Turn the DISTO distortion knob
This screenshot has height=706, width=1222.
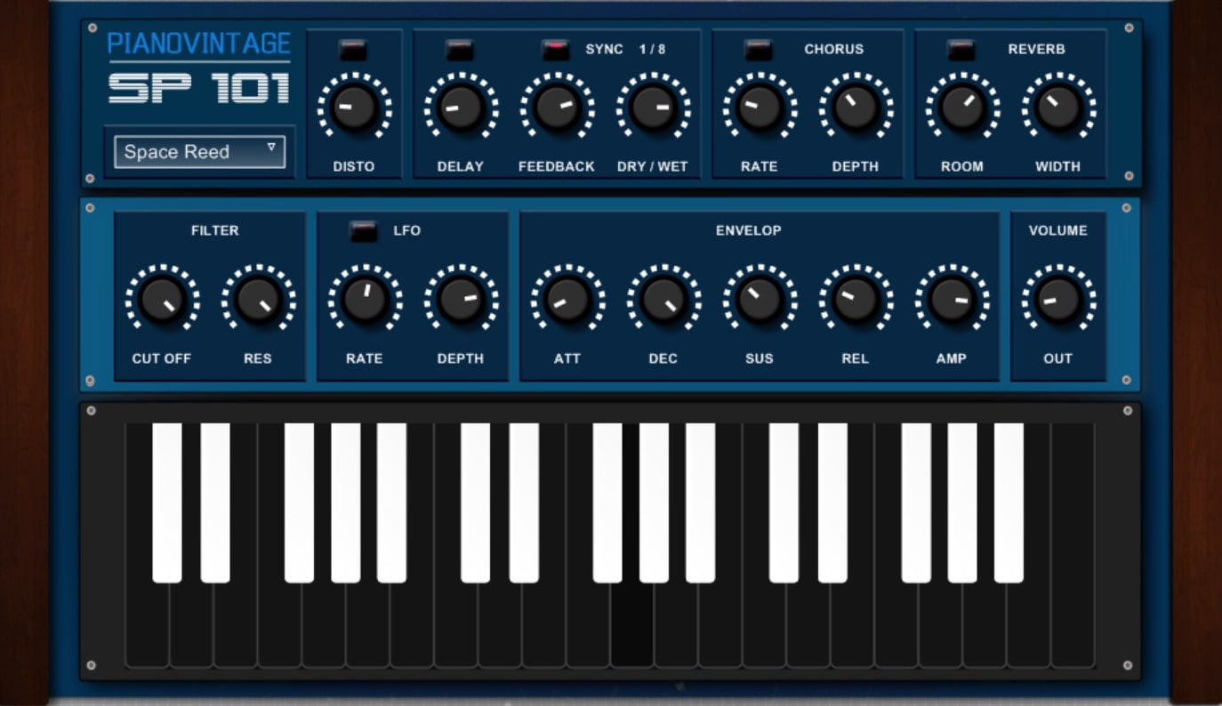tap(354, 108)
